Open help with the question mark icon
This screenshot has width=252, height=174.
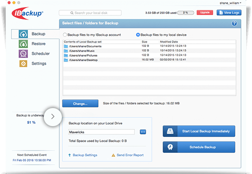click(234, 23)
